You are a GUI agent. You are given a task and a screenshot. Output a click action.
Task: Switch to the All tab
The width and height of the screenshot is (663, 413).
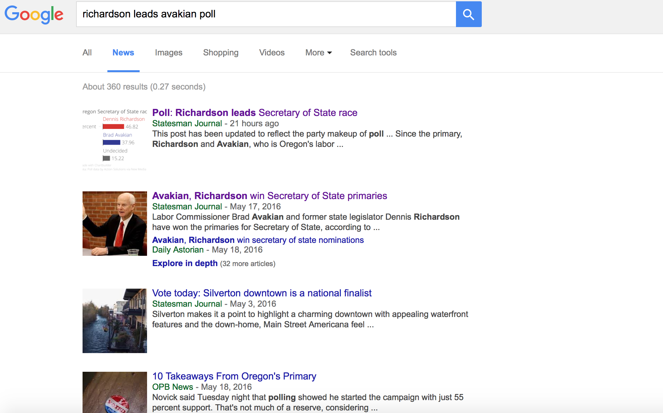[x=87, y=53]
